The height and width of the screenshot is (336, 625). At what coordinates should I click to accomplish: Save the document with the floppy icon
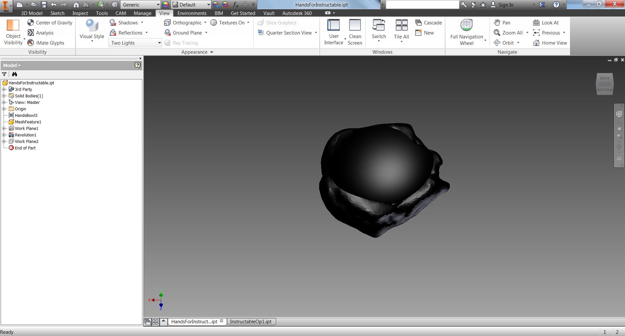(44, 5)
